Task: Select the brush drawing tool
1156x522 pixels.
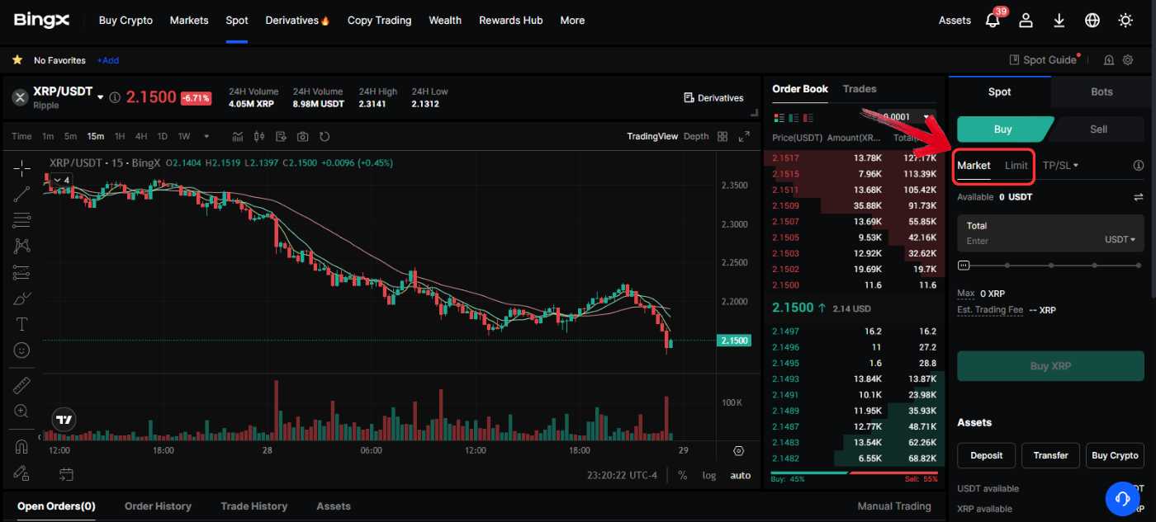Action: pyautogui.click(x=21, y=299)
